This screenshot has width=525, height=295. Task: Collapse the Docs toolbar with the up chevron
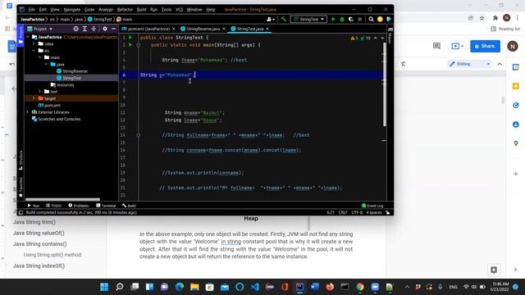point(500,64)
